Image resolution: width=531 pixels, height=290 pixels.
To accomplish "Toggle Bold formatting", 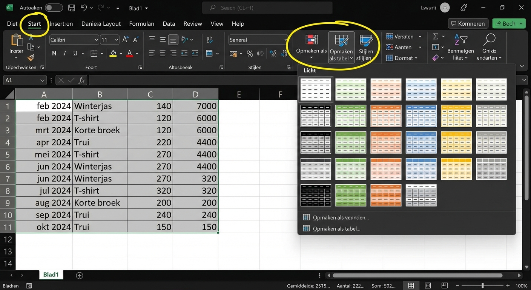I will pos(54,53).
